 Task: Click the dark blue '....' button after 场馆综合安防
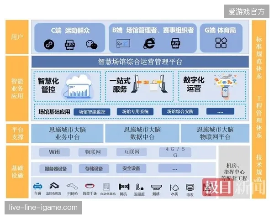click(220, 111)
